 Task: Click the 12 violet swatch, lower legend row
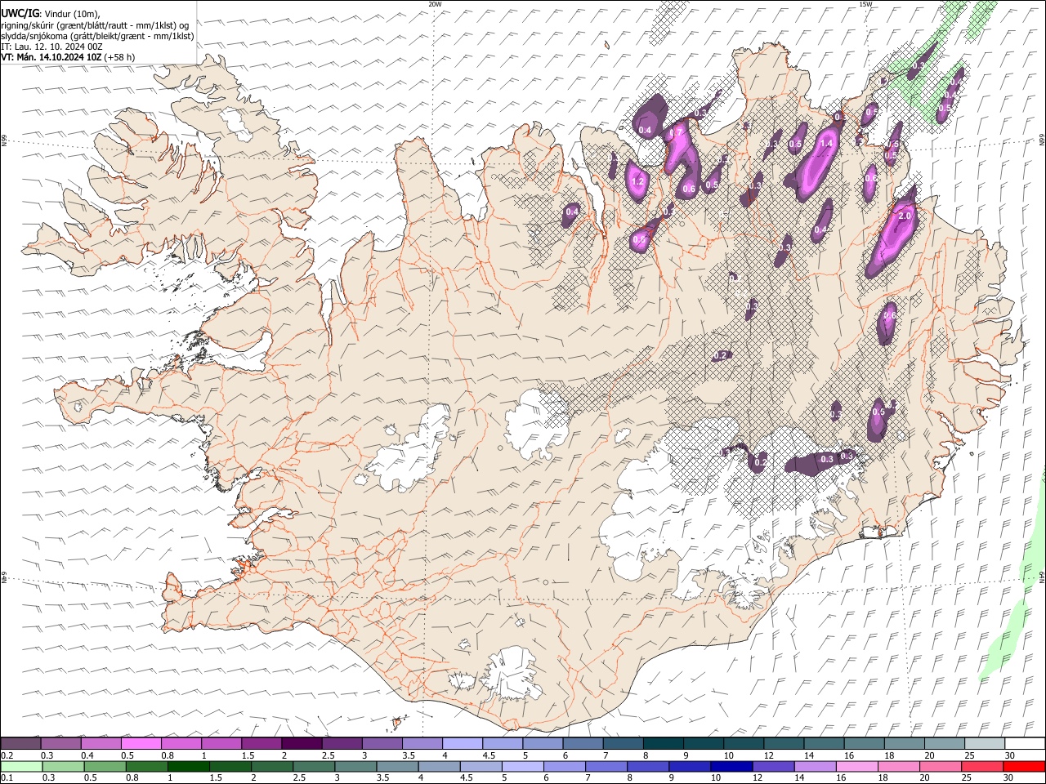[x=772, y=766]
